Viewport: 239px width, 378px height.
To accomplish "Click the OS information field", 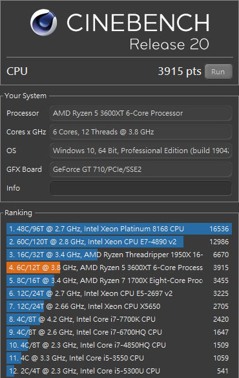I will (x=141, y=151).
